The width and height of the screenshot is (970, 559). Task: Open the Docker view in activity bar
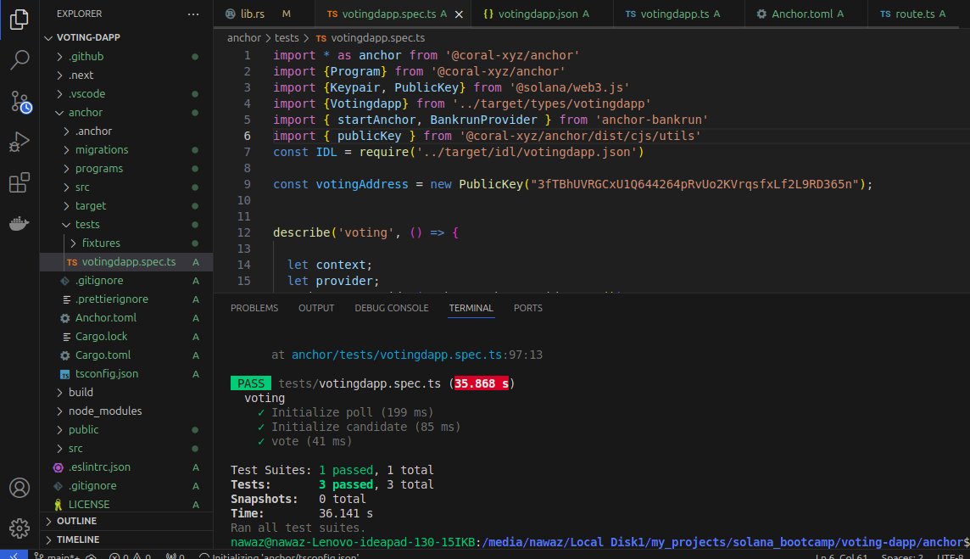(20, 223)
